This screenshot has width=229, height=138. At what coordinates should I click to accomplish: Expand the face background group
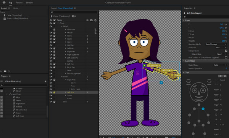(x=65, y=74)
